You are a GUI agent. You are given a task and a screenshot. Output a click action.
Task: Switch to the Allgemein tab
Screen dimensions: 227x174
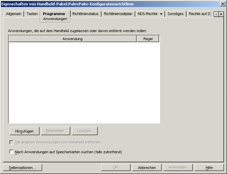click(x=14, y=14)
